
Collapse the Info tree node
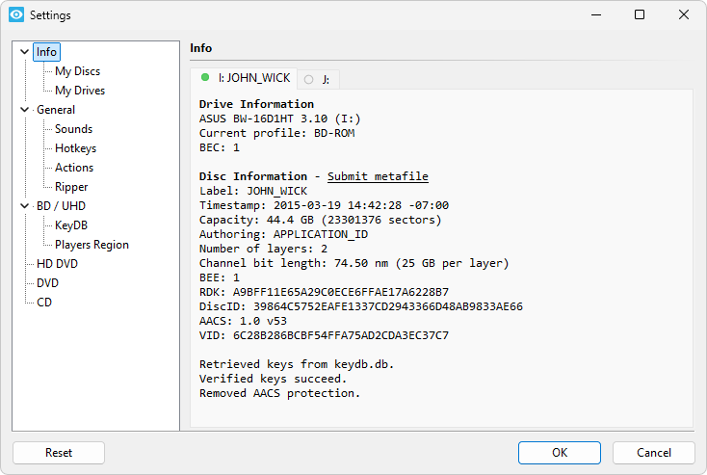point(25,52)
